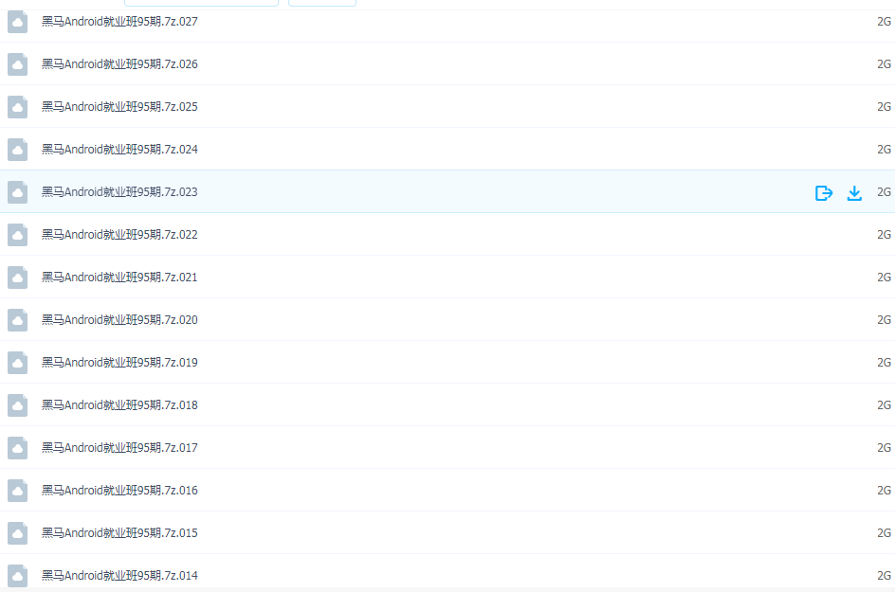The width and height of the screenshot is (895, 592).
Task: Click the 2G size of the 7z.027 row
Action: (884, 22)
